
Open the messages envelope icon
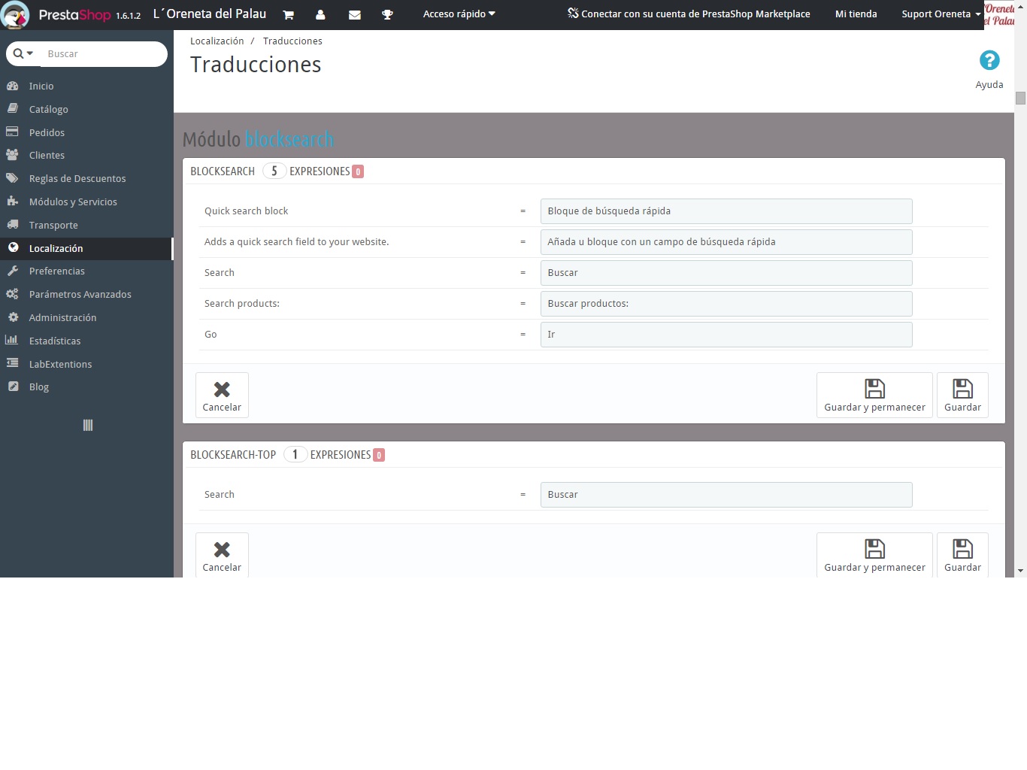coord(355,14)
